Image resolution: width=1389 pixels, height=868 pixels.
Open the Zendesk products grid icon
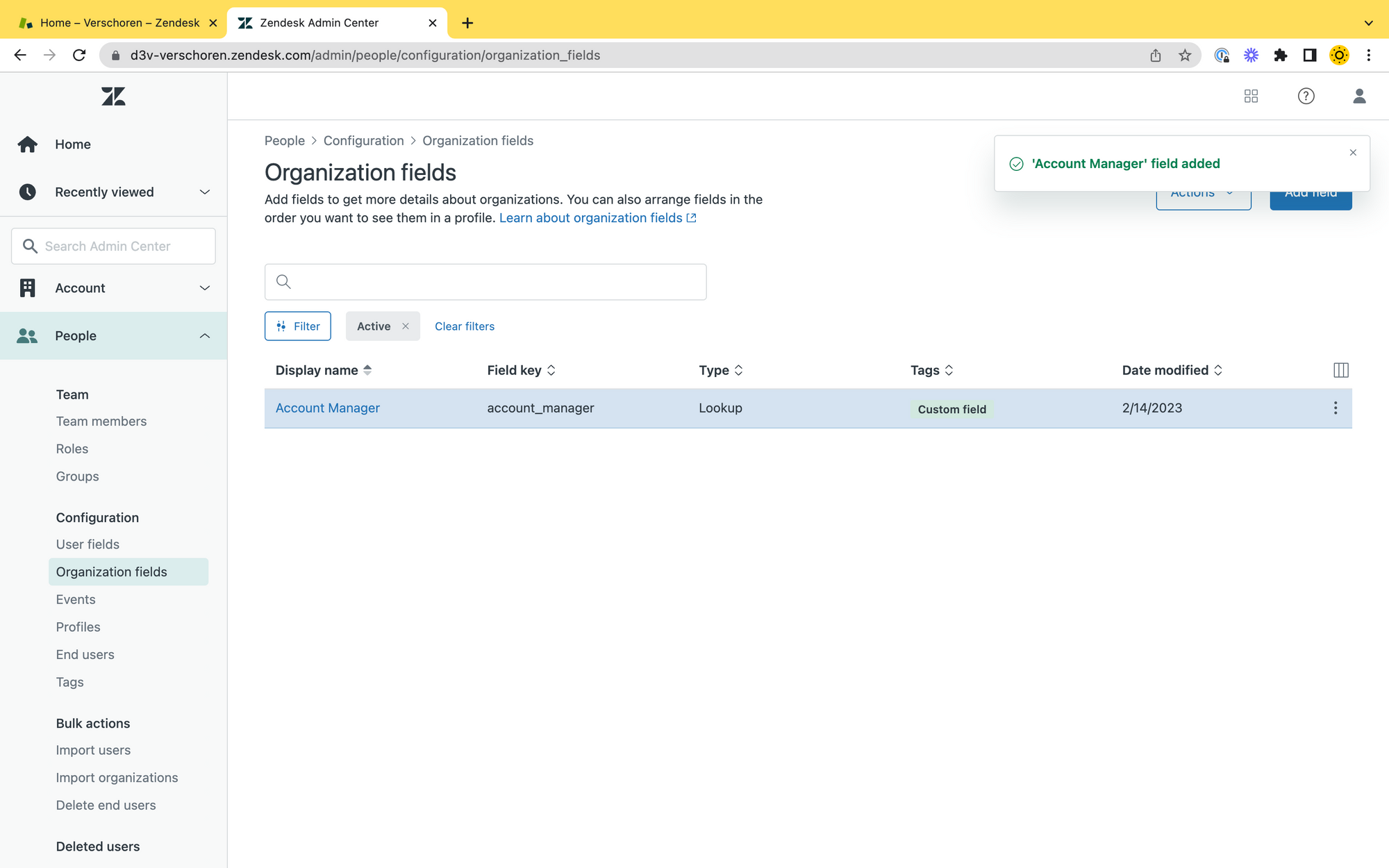click(x=1251, y=96)
